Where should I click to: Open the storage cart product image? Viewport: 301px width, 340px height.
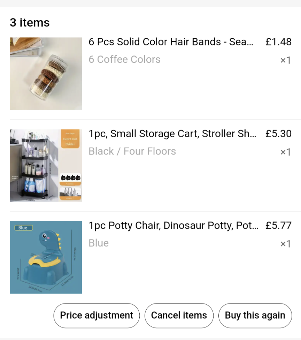pos(46,165)
